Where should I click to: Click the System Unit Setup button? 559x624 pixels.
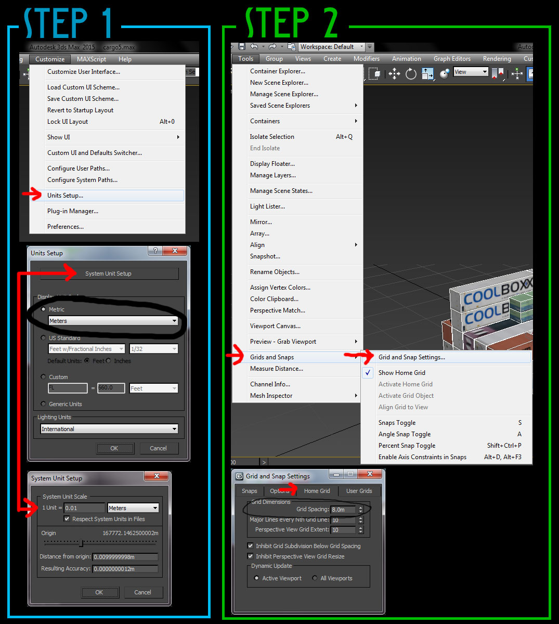pyautogui.click(x=109, y=274)
